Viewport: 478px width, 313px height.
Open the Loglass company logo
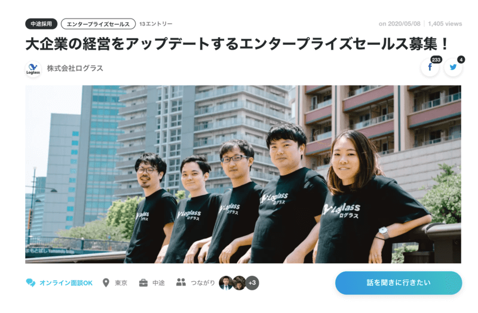pyautogui.click(x=33, y=69)
